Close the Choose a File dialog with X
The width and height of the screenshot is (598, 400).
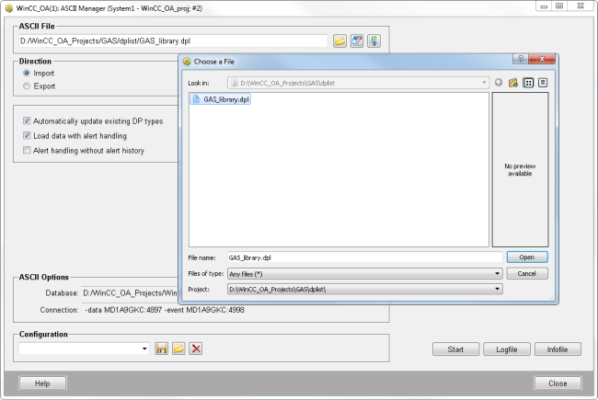tap(542, 59)
